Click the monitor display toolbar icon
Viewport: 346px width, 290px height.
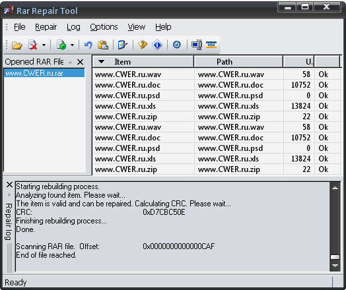pos(197,45)
